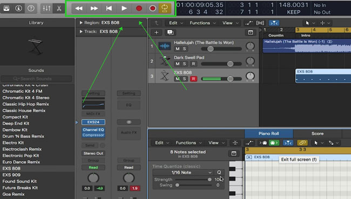
Task: Mute EXS 808 track
Action: pos(178,79)
